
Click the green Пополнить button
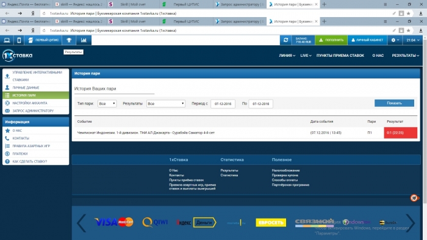pyautogui.click(x=331, y=40)
